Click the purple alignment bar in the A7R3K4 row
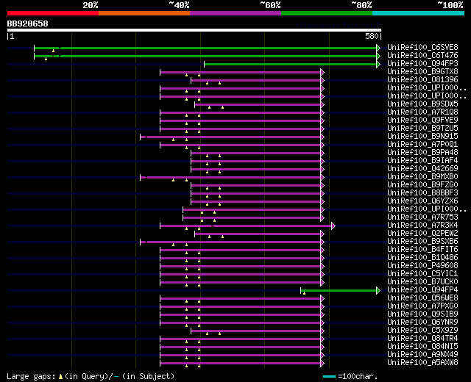The image size is (471, 382). click(246, 226)
